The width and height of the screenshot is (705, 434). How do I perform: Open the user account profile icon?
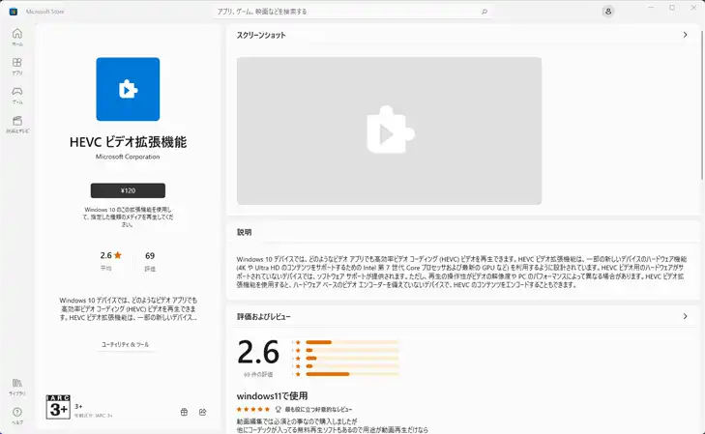click(x=608, y=12)
